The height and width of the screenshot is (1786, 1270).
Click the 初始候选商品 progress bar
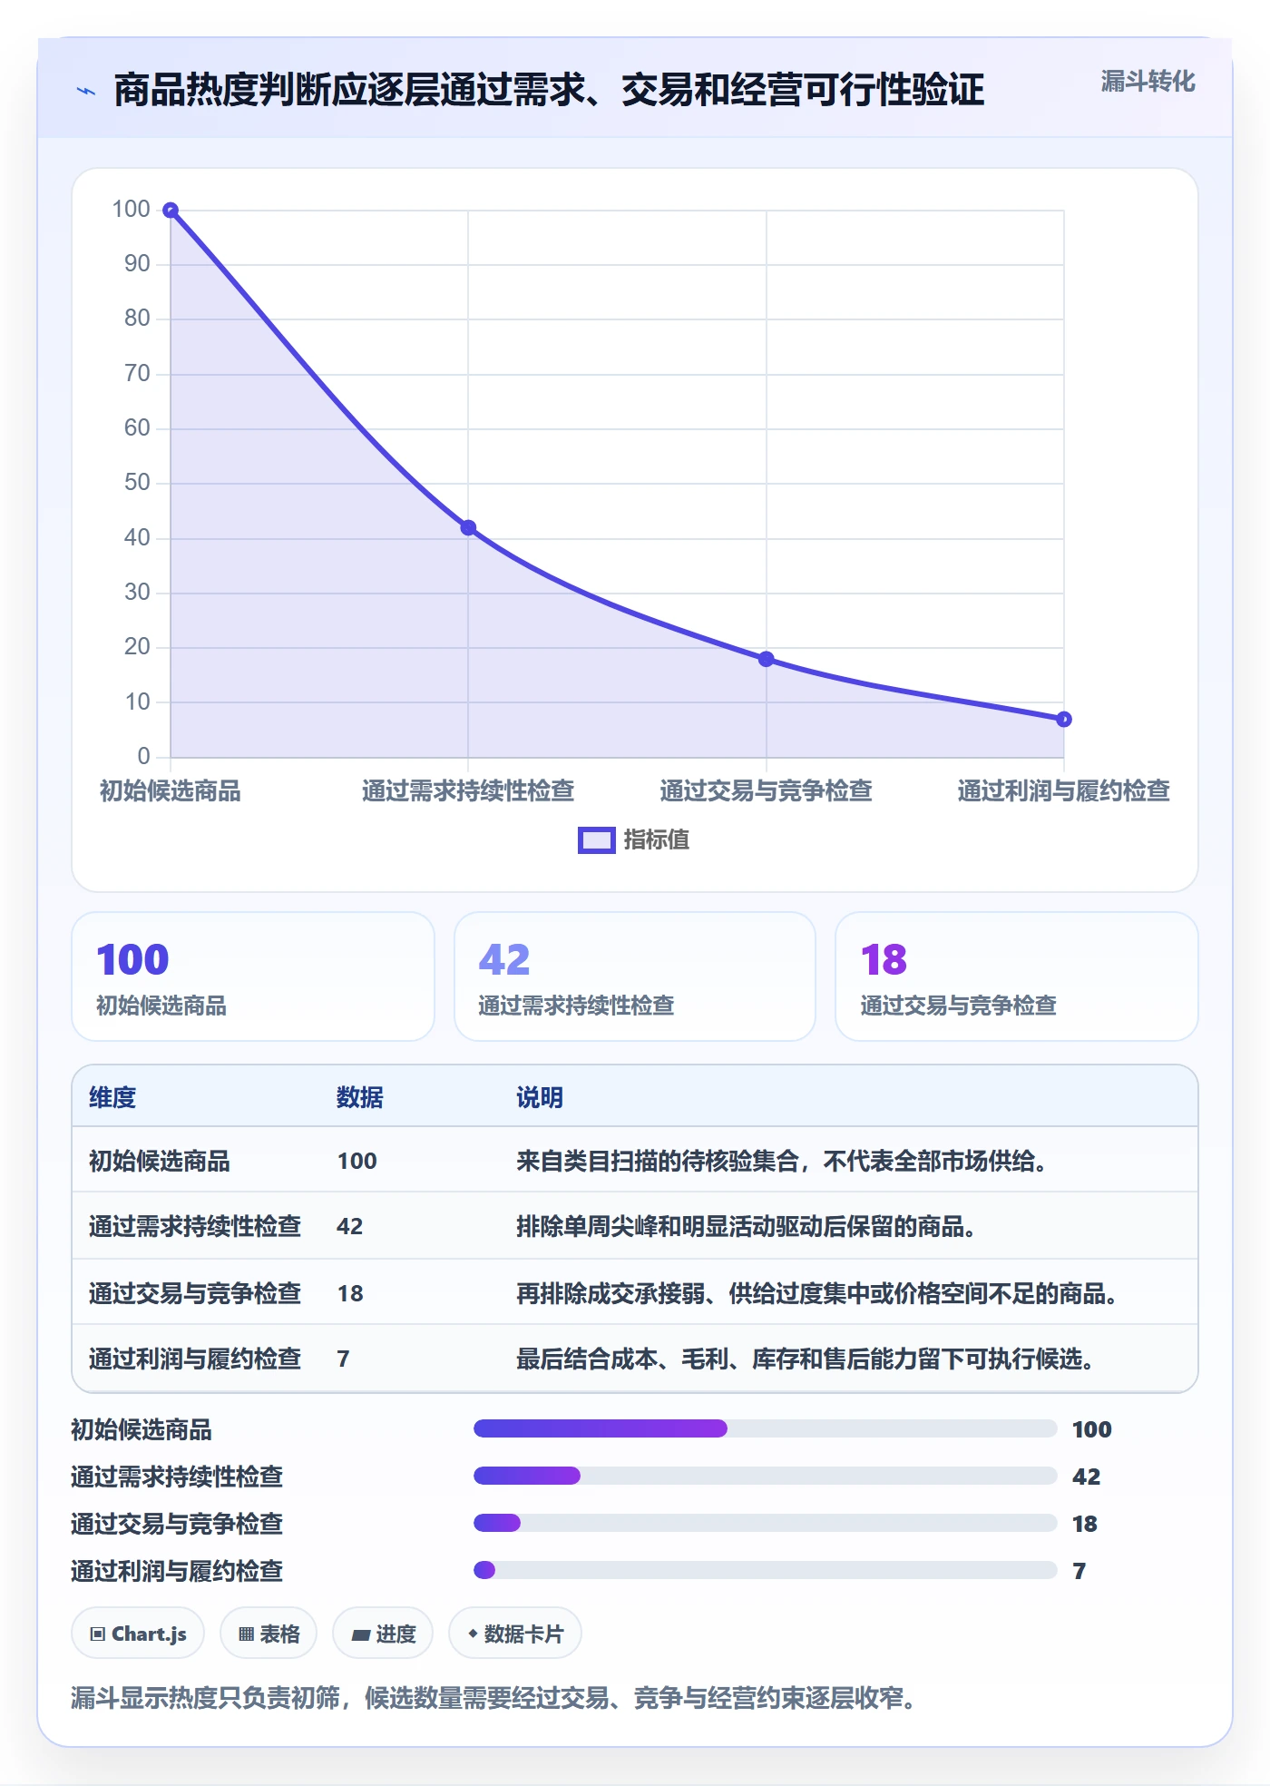point(766,1429)
